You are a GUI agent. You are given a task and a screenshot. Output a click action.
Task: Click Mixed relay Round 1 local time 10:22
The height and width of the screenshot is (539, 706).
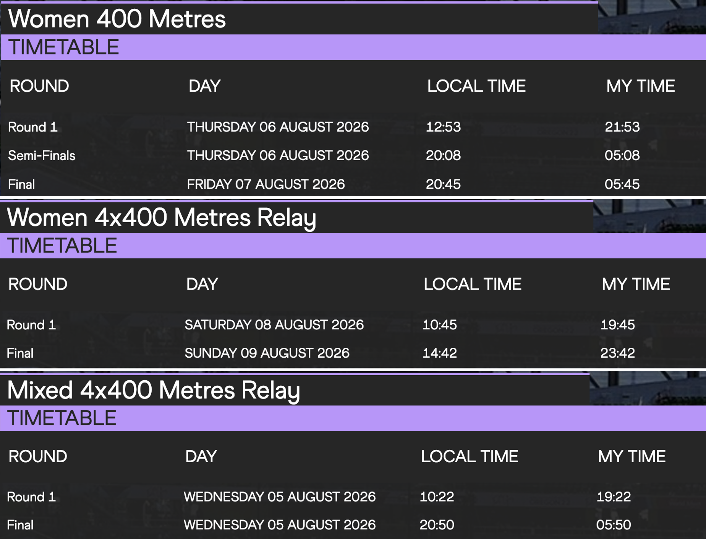[x=437, y=497]
